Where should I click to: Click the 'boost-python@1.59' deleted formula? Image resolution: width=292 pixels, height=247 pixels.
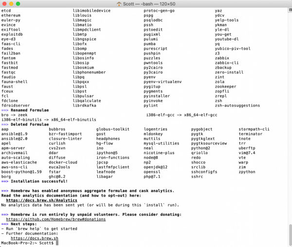click(21, 172)
